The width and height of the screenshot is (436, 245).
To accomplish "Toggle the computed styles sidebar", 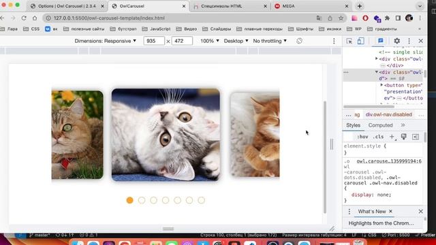I will [x=416, y=137].
